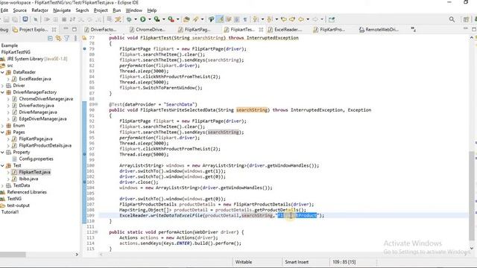This screenshot has width=477, height=268.
Task: Collapse the DriverManagerFactory package
Action: click(x=2, y=92)
